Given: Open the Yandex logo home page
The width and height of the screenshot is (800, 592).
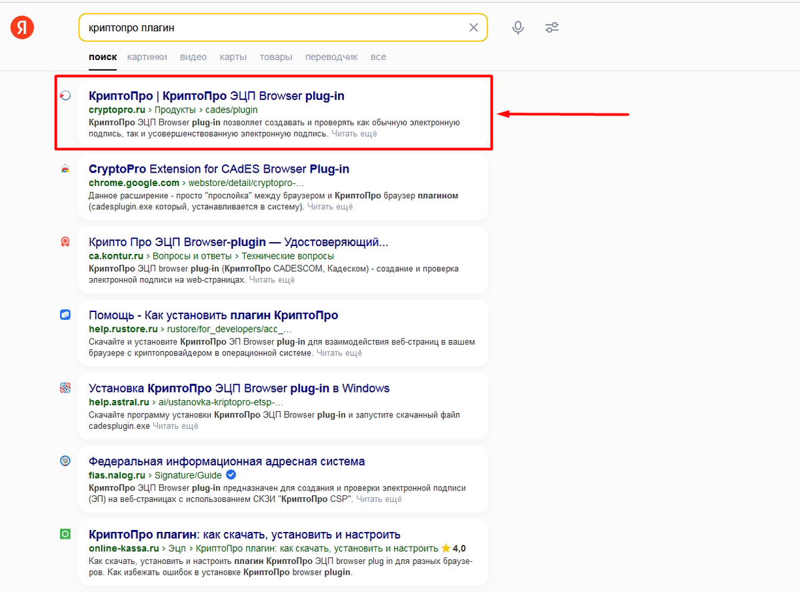Looking at the screenshot, I should 22,27.
